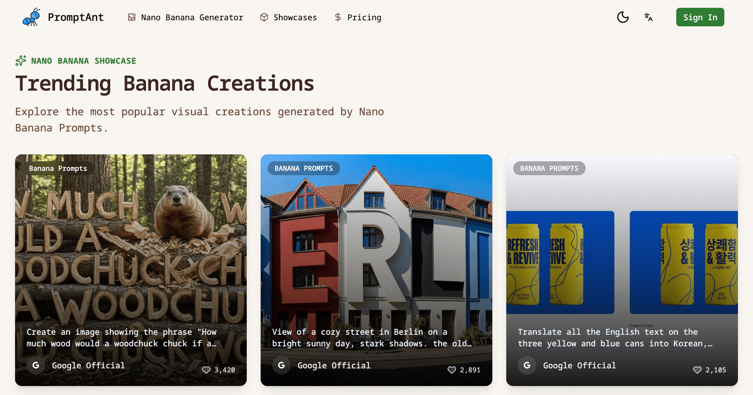Open the language translation selector
Image resolution: width=753 pixels, height=395 pixels.
tap(648, 17)
